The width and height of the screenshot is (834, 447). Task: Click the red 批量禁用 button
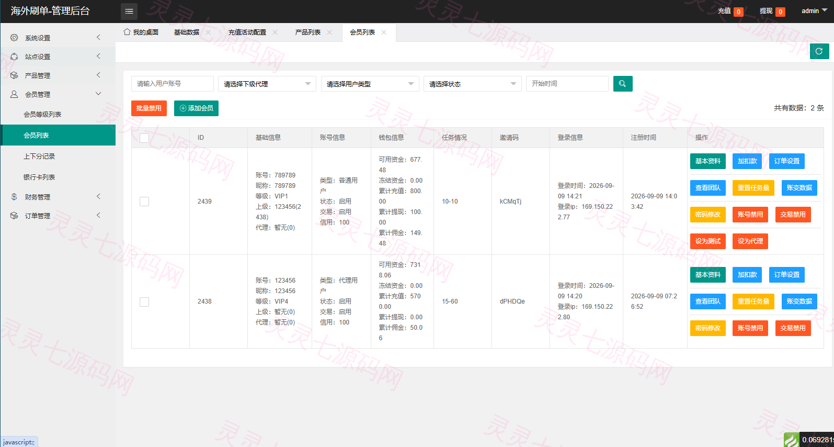tap(149, 108)
